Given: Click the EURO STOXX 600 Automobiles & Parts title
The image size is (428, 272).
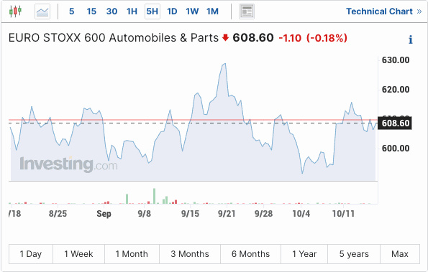Looking at the screenshot, I should (114, 37).
